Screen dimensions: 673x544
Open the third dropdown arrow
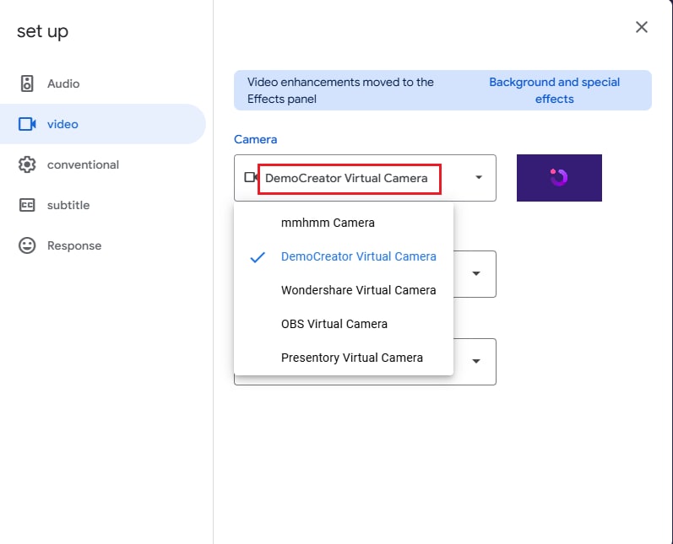coord(476,361)
